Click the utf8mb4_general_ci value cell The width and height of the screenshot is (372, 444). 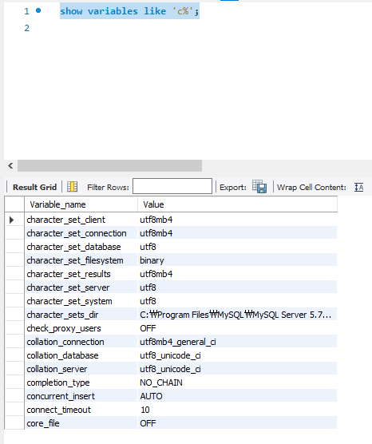[x=237, y=342]
